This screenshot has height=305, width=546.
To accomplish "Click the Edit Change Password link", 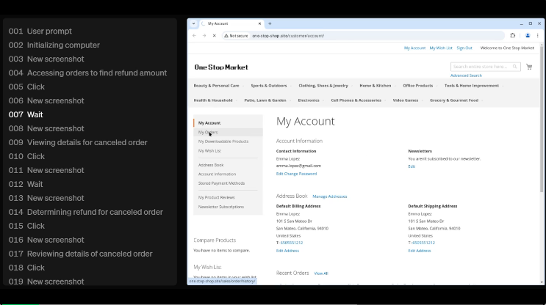I will 296,174.
